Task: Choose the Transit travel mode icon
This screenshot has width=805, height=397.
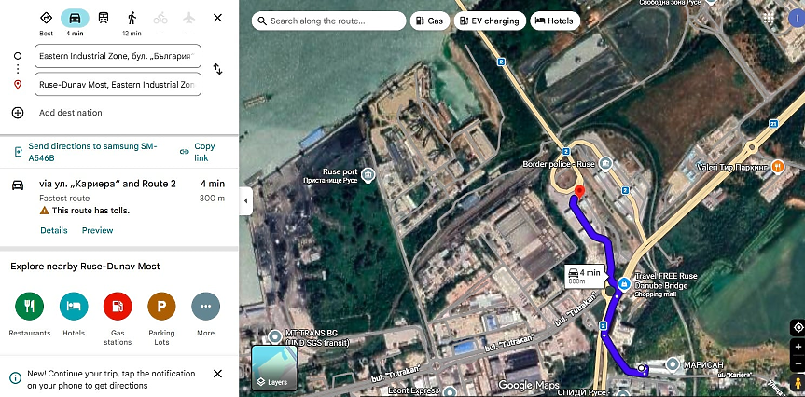Action: [x=103, y=19]
